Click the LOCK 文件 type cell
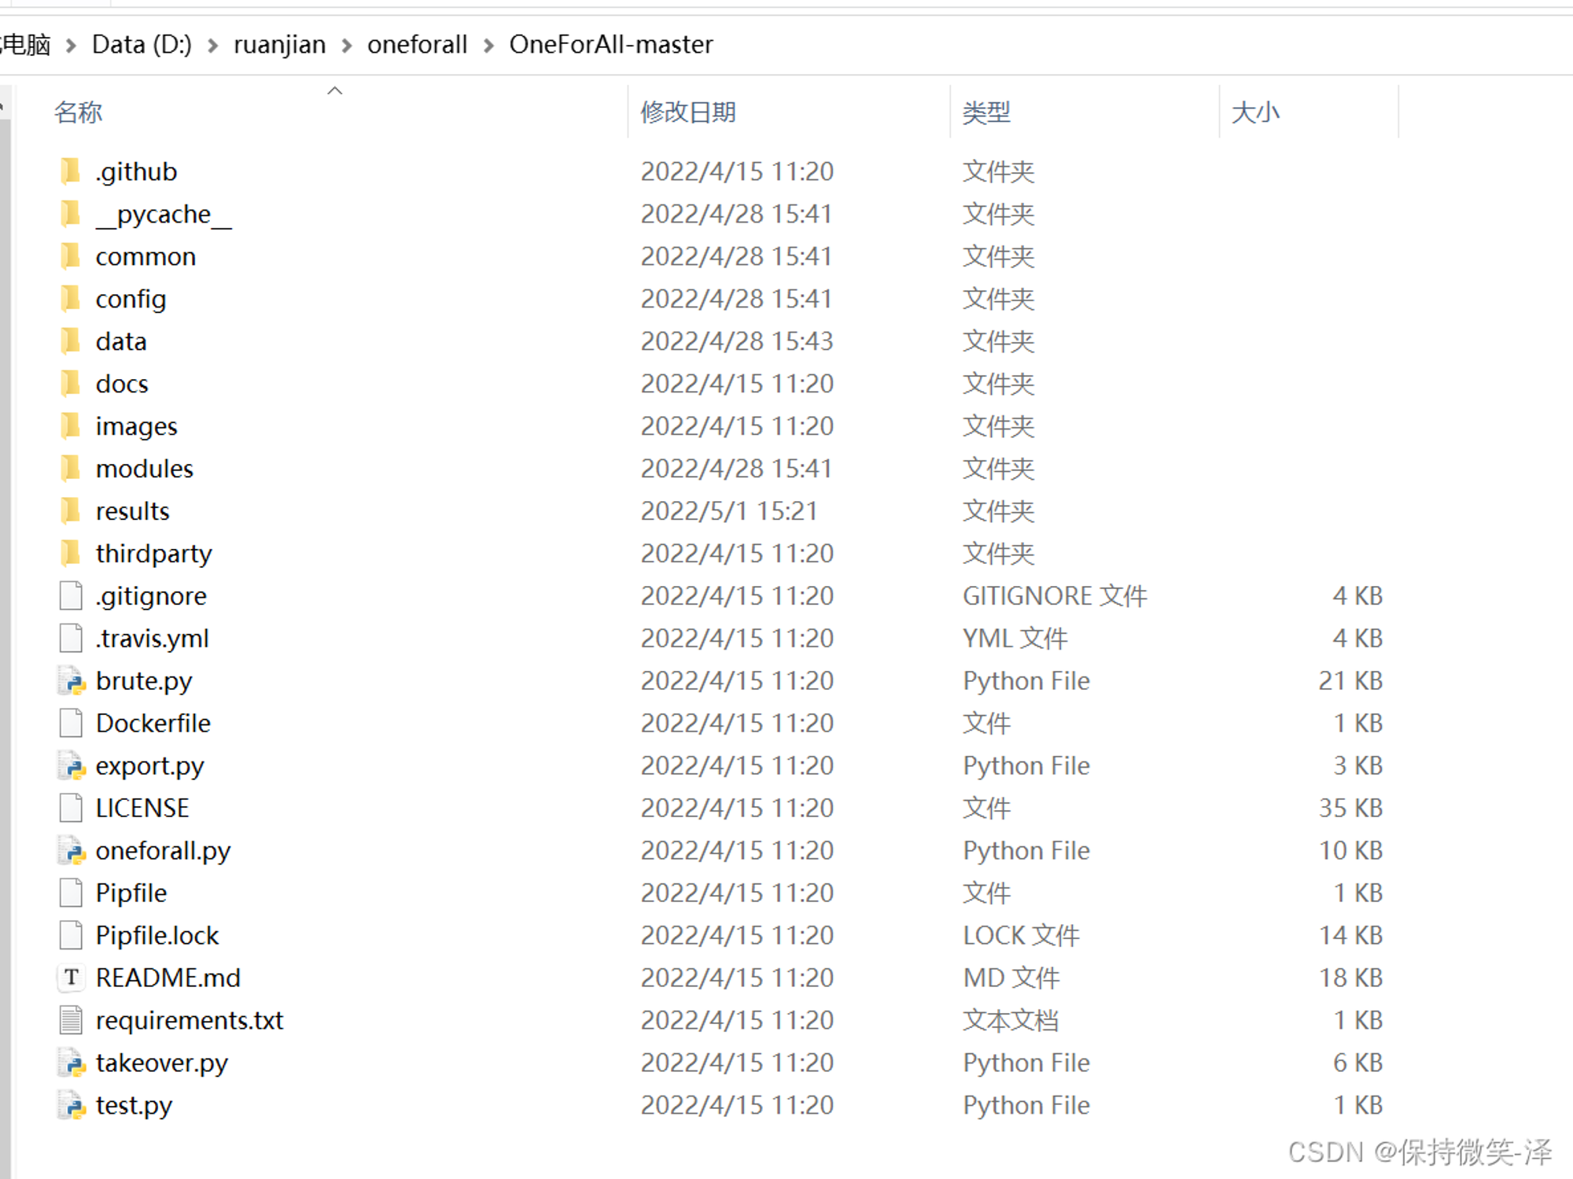This screenshot has width=1573, height=1179. pyautogui.click(x=1021, y=935)
